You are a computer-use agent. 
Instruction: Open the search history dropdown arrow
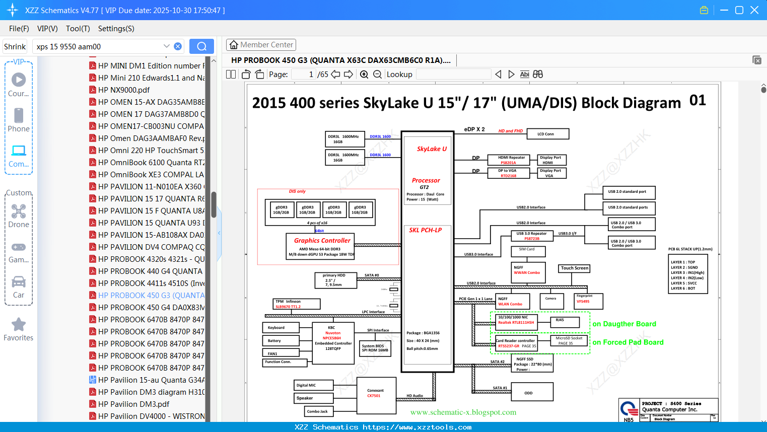[x=167, y=46]
